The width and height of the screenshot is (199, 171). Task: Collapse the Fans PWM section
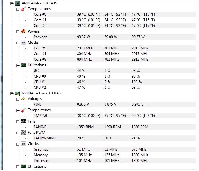(18, 133)
